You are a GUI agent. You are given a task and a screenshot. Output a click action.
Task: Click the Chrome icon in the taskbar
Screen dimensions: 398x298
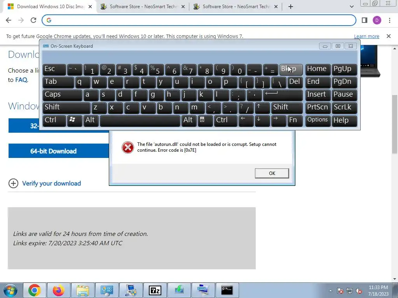[35, 290]
